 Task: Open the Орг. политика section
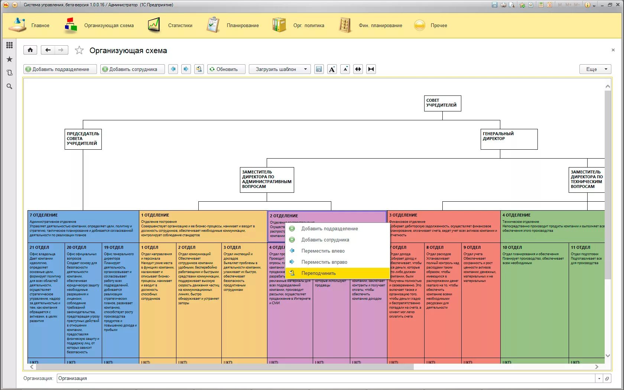298,25
